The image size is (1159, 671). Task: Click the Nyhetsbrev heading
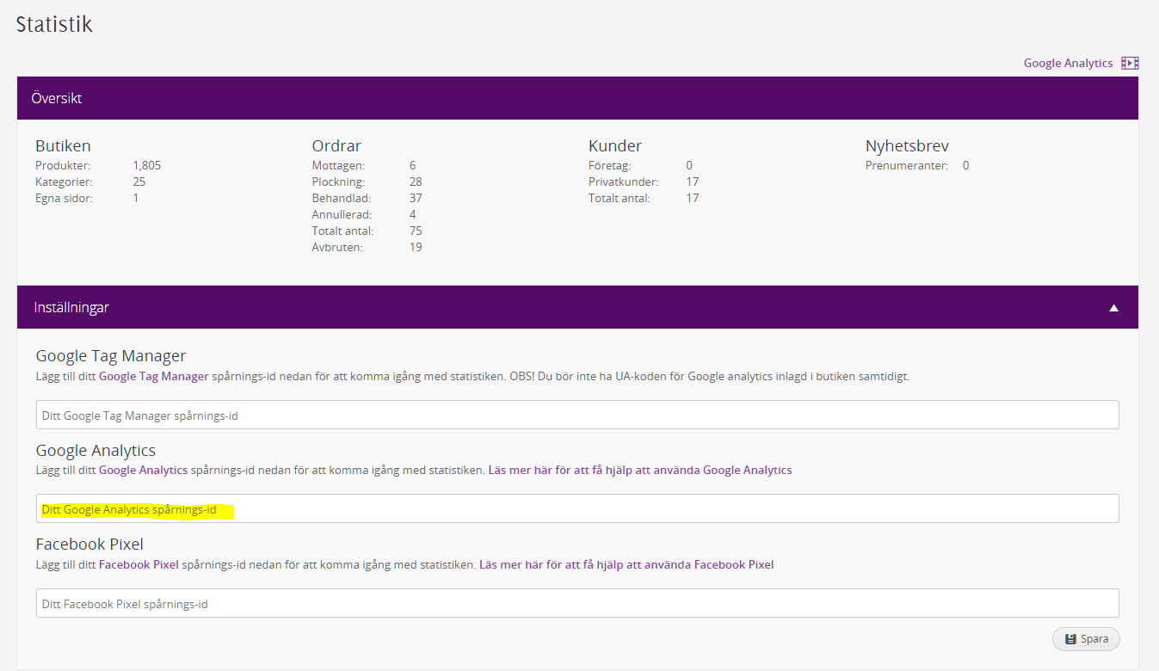tap(907, 145)
